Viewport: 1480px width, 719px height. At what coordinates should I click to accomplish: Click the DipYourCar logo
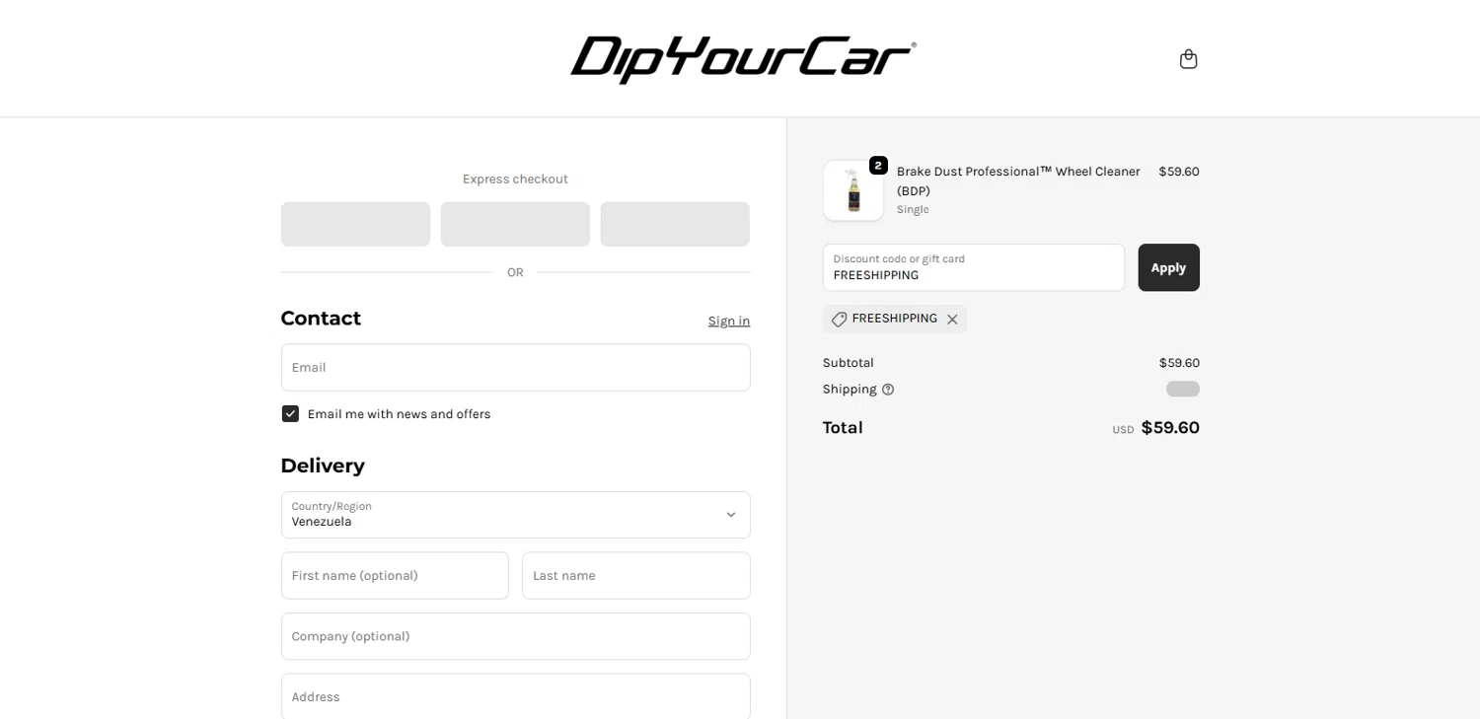click(x=743, y=59)
